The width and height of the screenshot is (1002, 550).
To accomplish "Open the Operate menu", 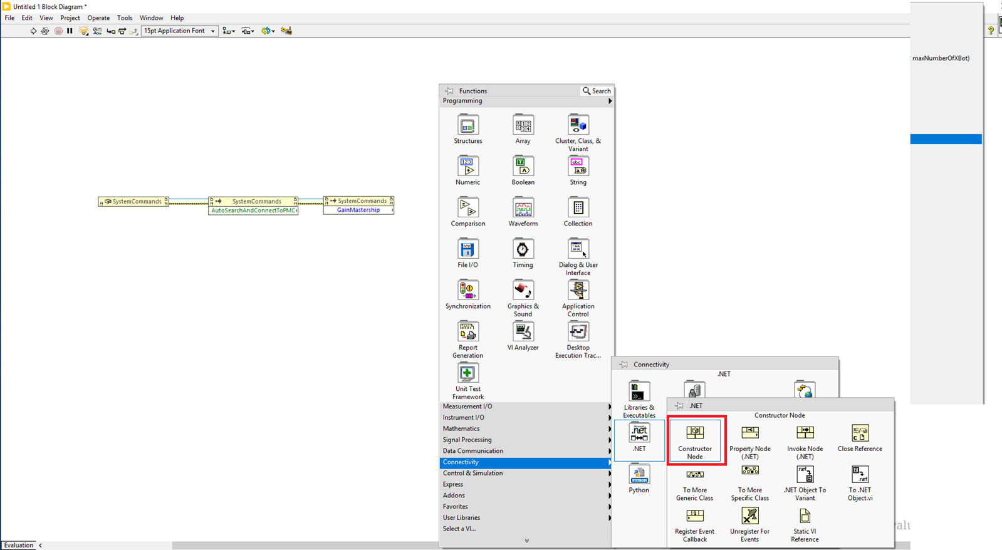I will (x=98, y=18).
